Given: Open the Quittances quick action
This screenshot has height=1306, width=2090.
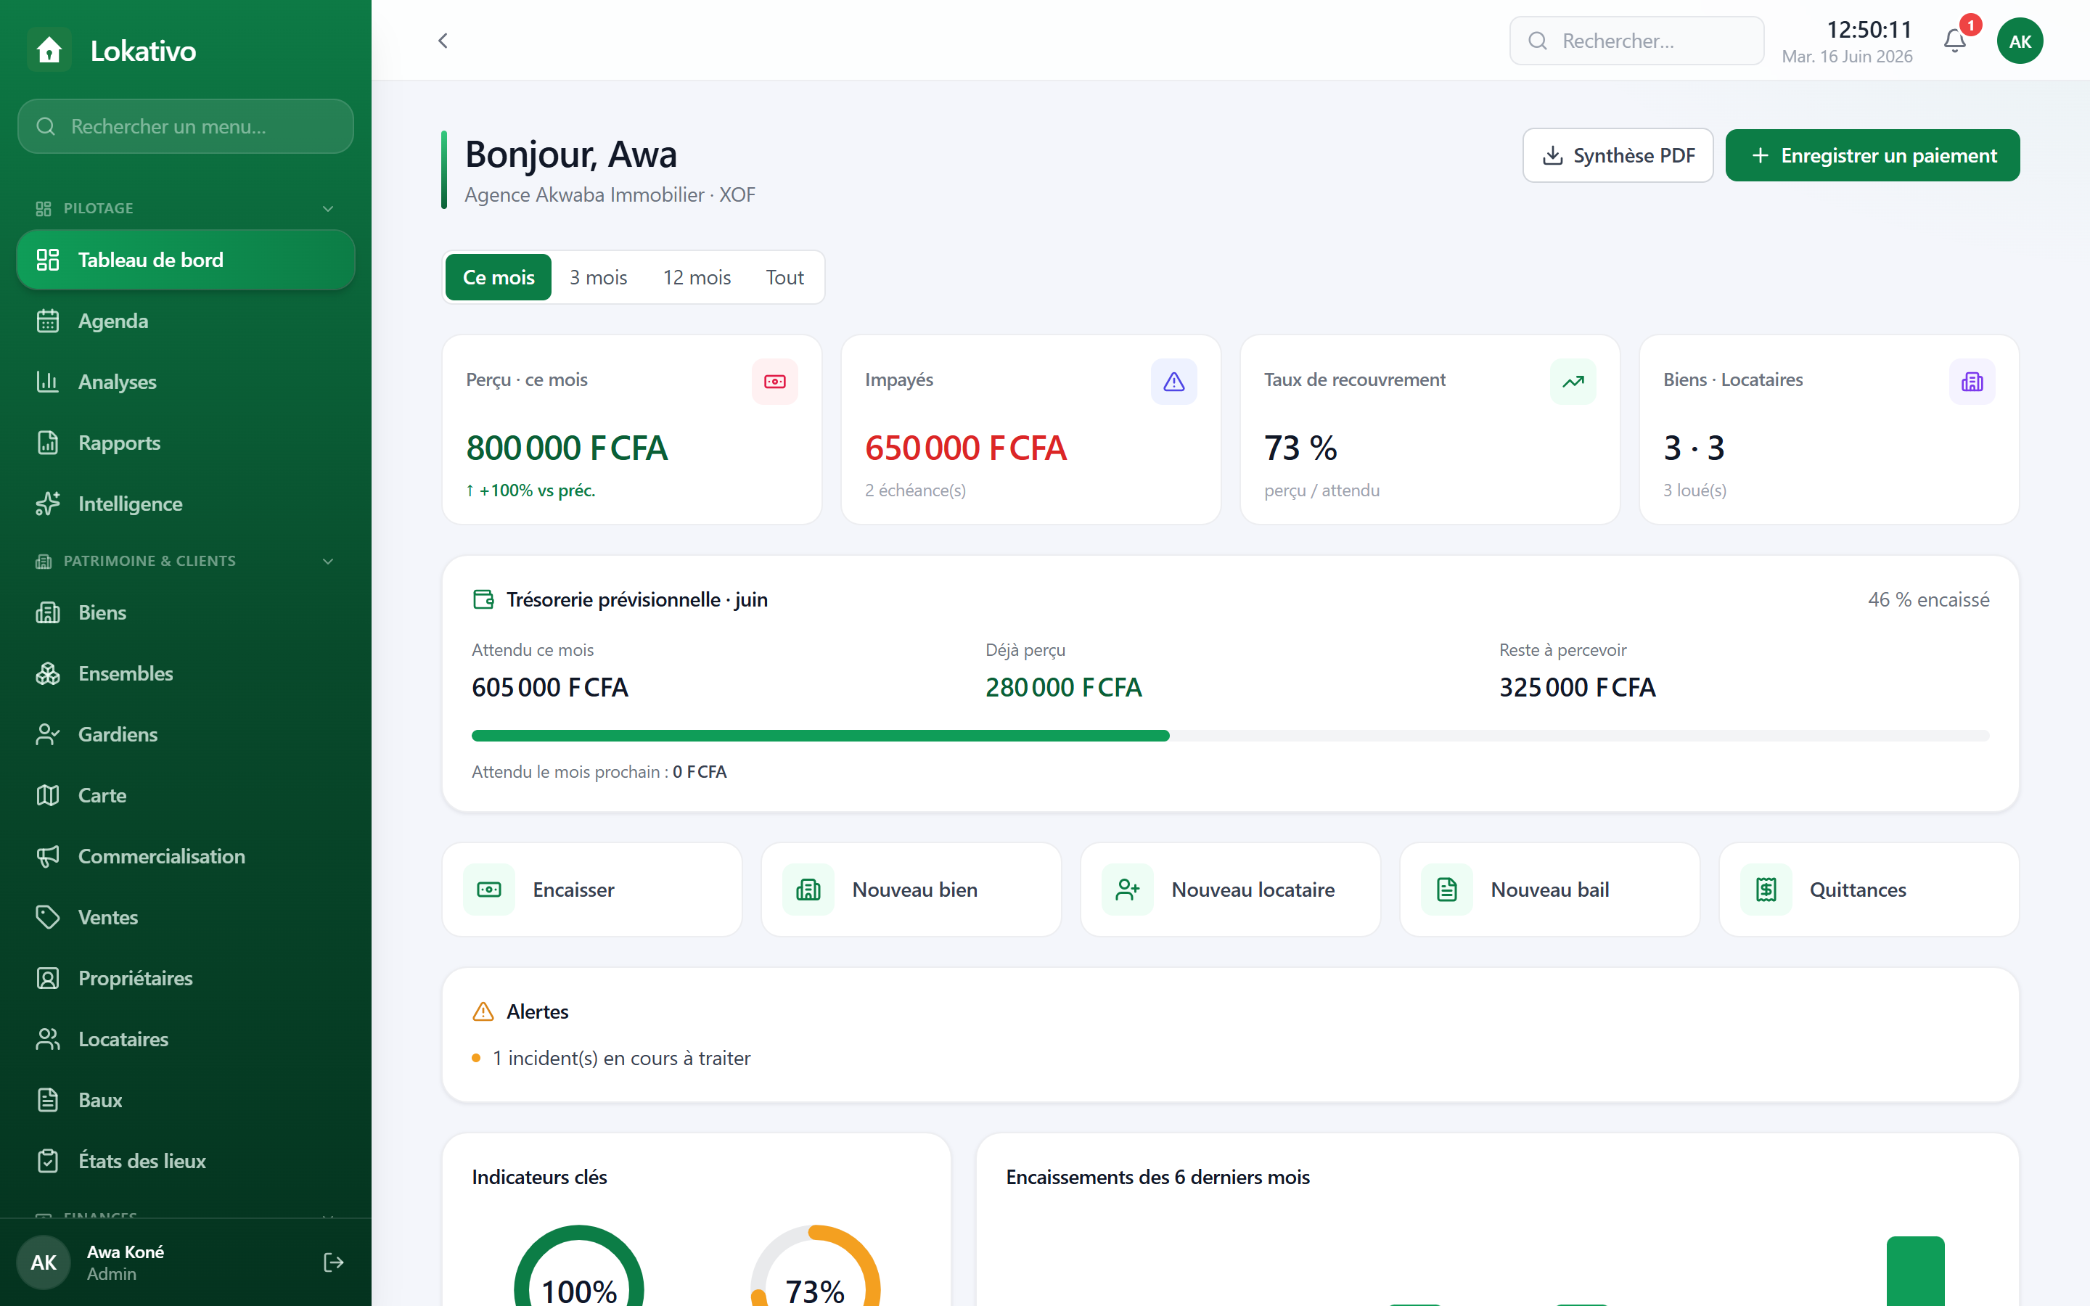Looking at the screenshot, I should pos(1869,890).
